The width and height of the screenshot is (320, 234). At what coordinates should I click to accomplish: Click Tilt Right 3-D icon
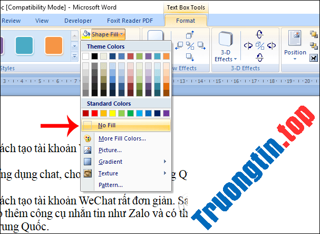pyautogui.click(x=271, y=45)
